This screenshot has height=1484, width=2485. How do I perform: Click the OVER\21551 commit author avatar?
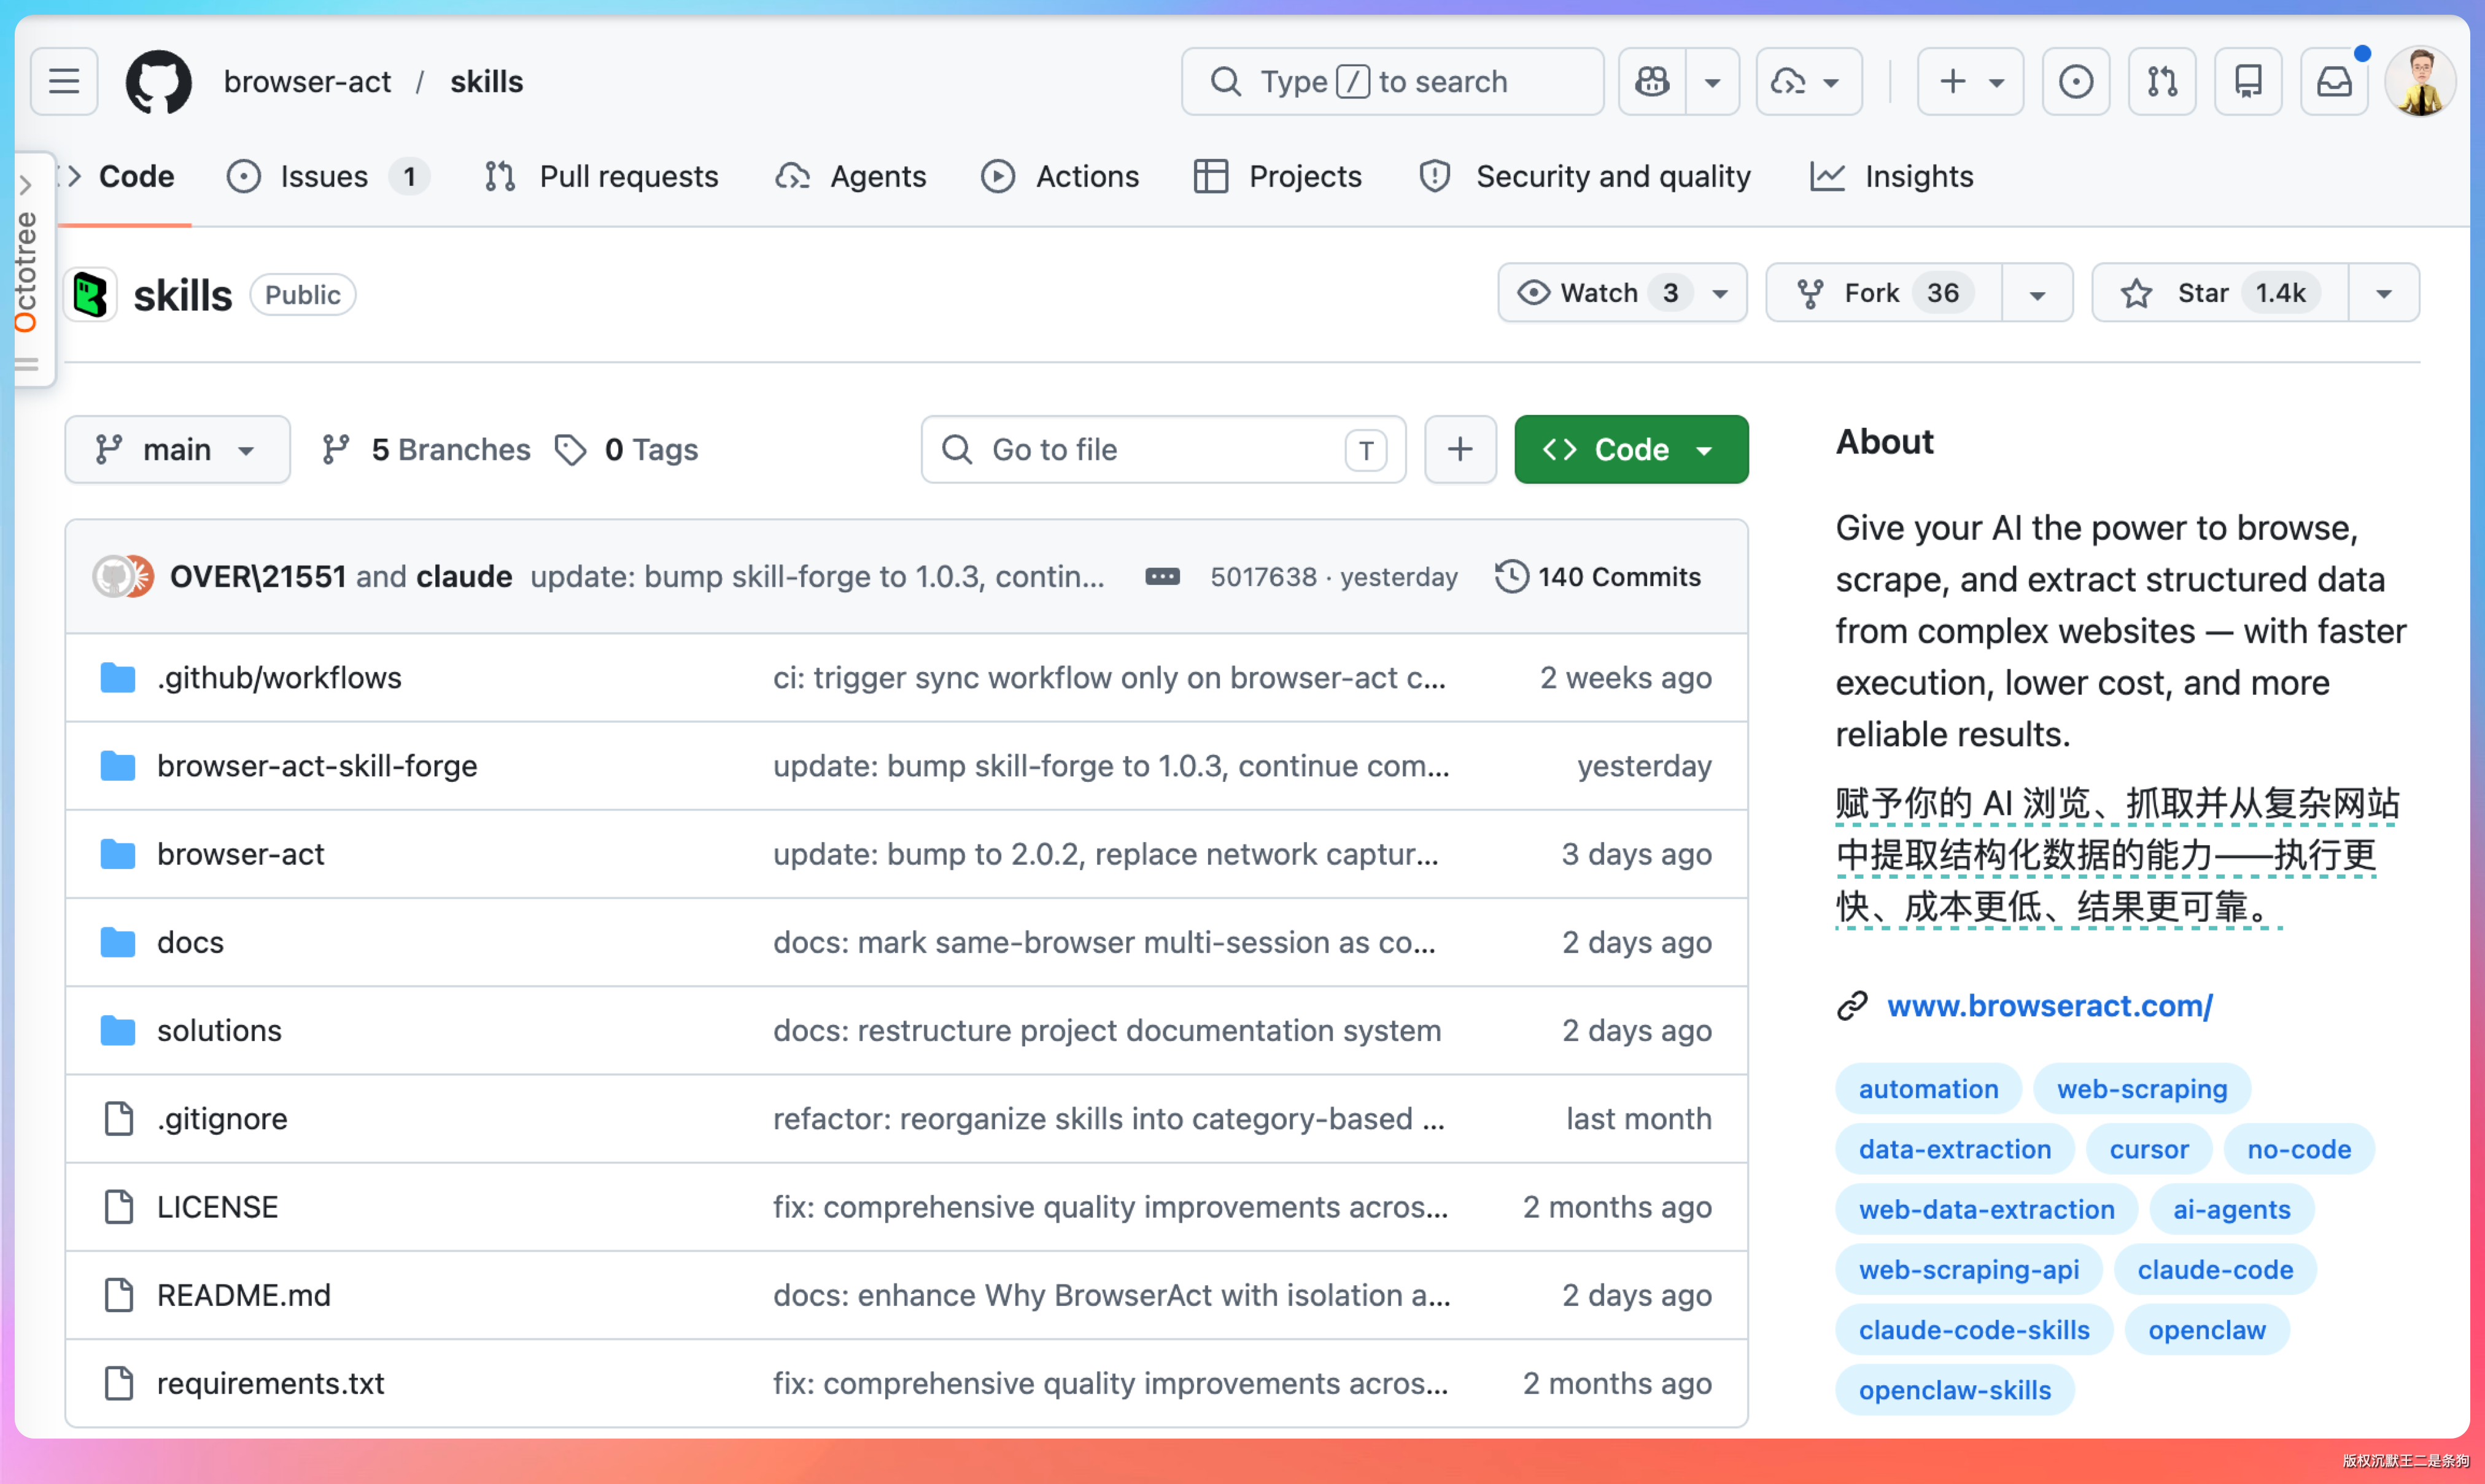tap(113, 577)
